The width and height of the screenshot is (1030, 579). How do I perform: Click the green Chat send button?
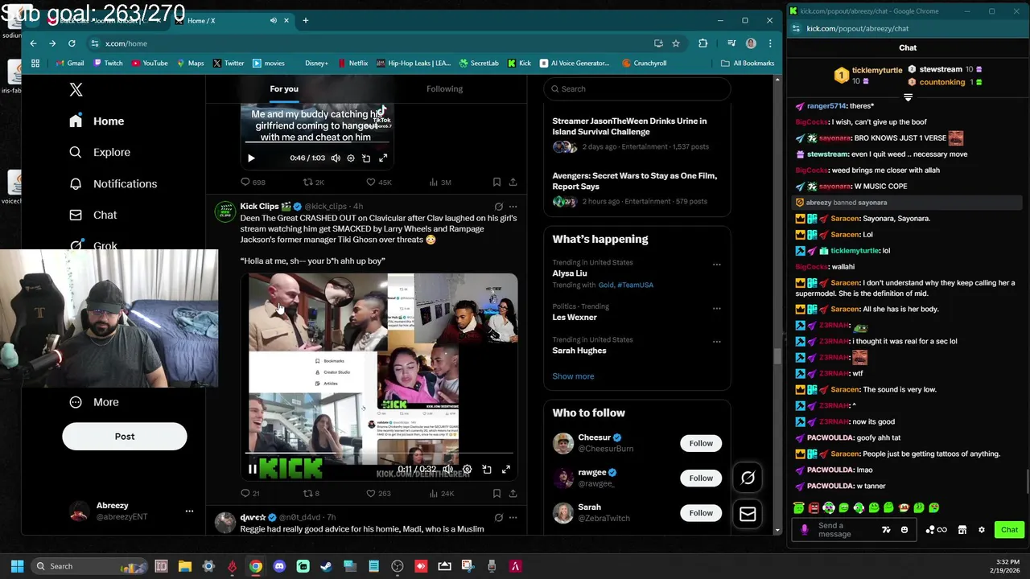(x=1009, y=530)
